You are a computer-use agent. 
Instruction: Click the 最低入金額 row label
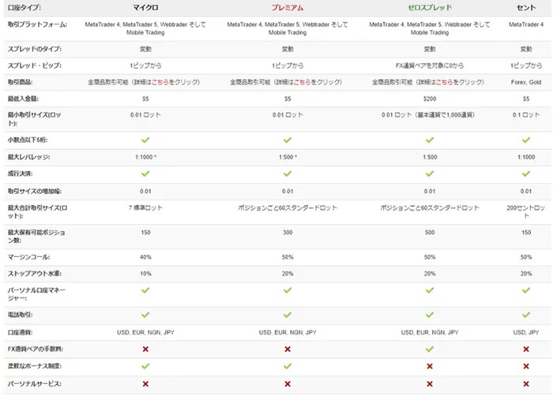(23, 99)
